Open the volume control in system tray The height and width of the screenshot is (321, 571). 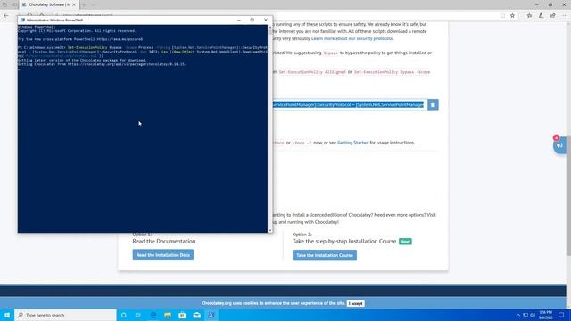pos(533,315)
